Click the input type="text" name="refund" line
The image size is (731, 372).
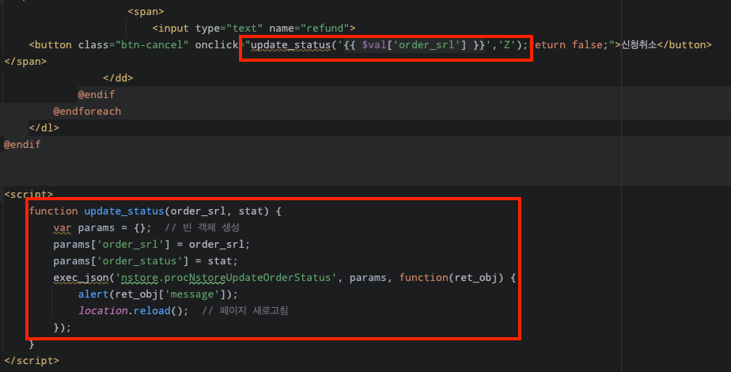coord(254,28)
